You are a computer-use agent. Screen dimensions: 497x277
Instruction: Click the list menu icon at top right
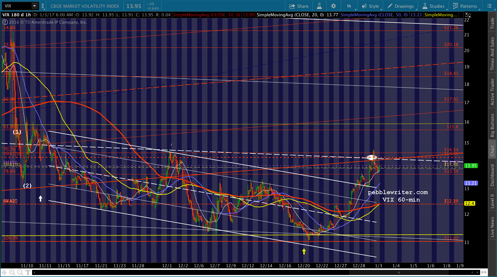[x=489, y=6]
